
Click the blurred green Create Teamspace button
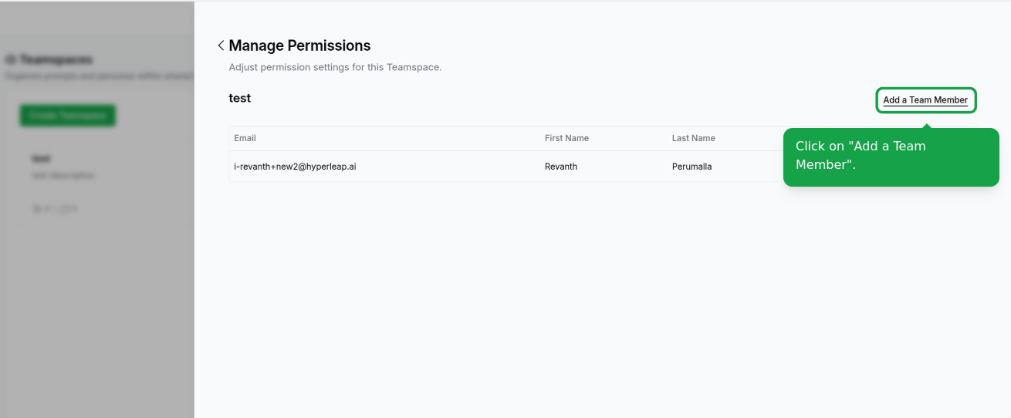68,116
